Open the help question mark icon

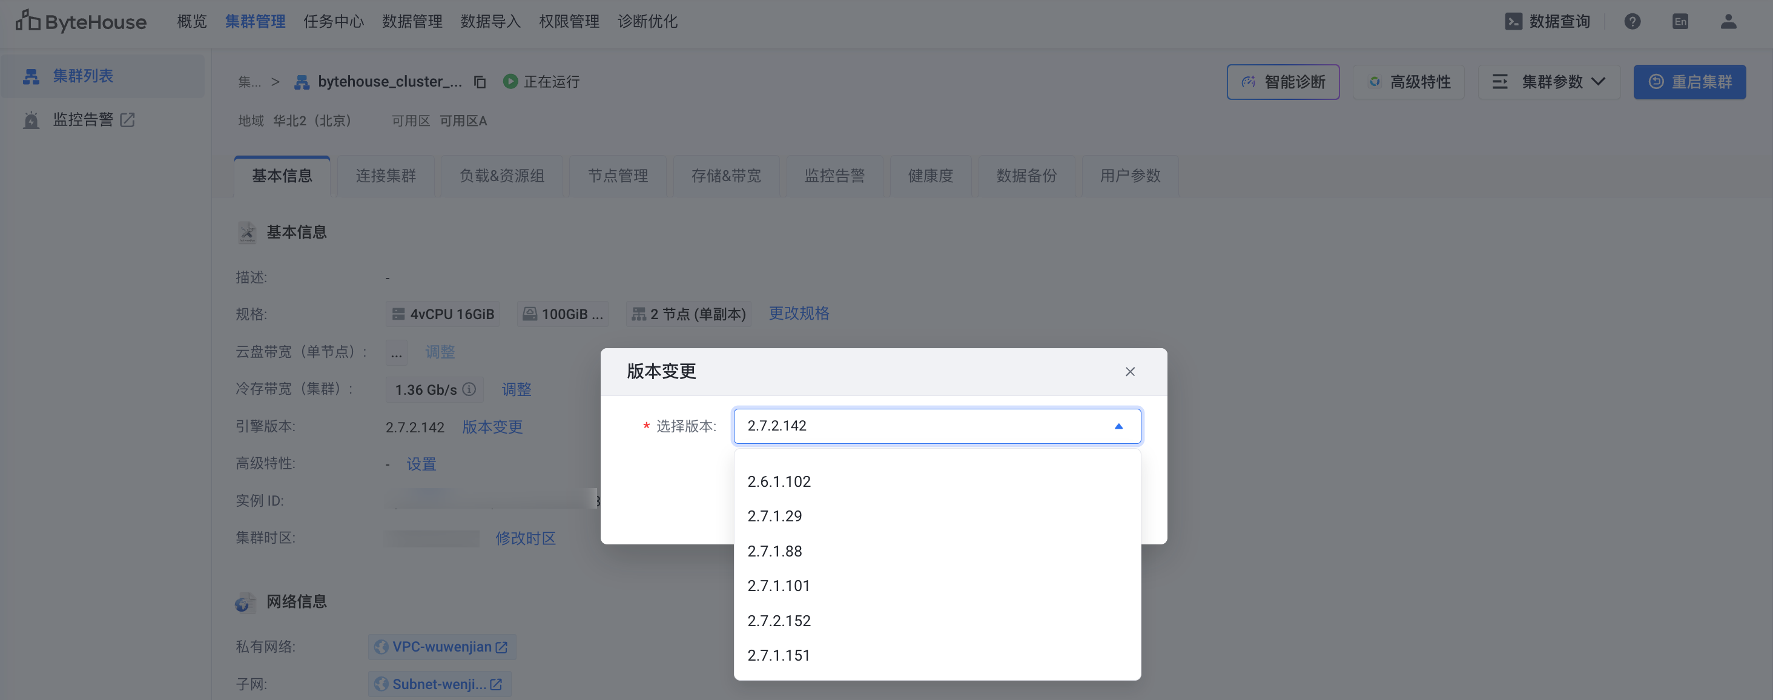pyautogui.click(x=1632, y=21)
